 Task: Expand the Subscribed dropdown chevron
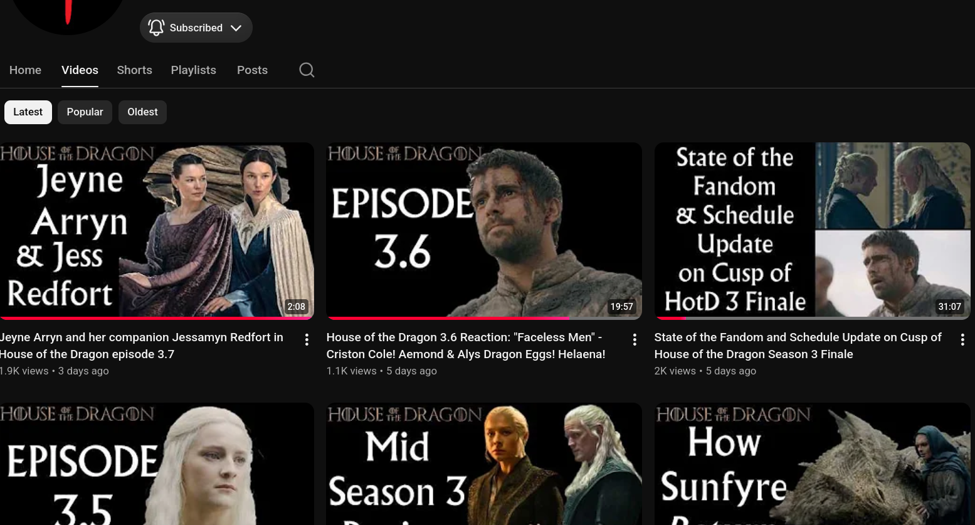coord(236,28)
